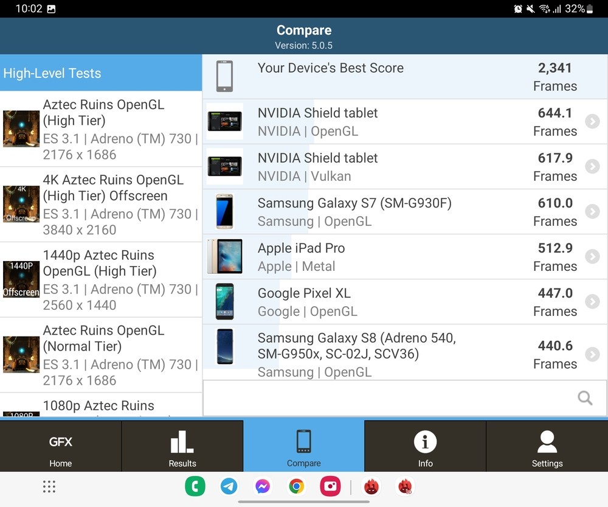Open the red camera app in the taskbar
608x507 pixels.
(x=330, y=486)
